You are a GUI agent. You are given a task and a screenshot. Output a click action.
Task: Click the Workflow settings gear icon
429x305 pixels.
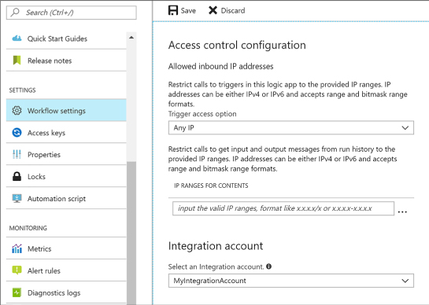tap(17, 110)
